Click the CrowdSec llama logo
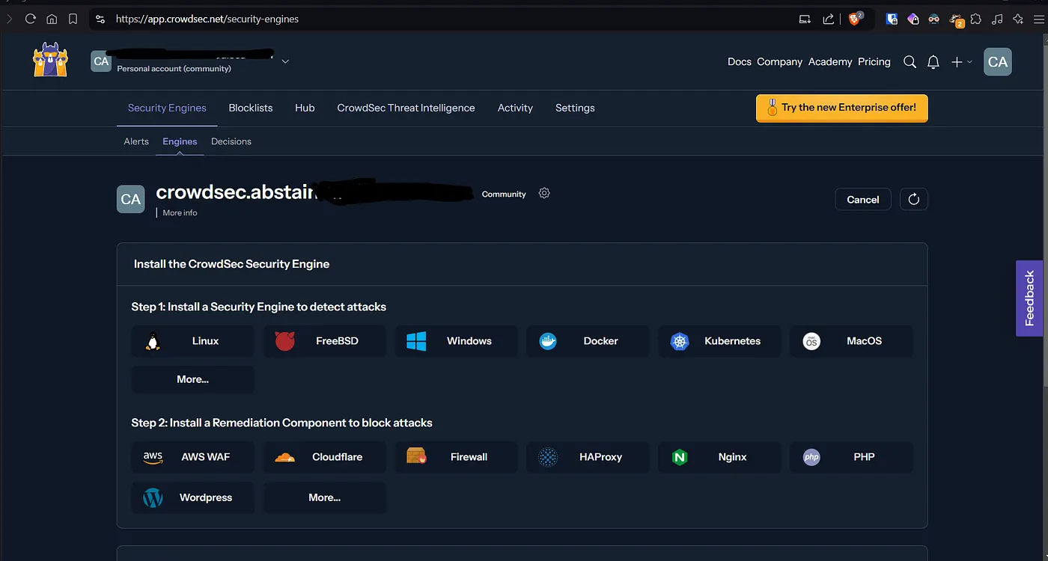Viewport: 1048px width, 561px height. (51, 61)
